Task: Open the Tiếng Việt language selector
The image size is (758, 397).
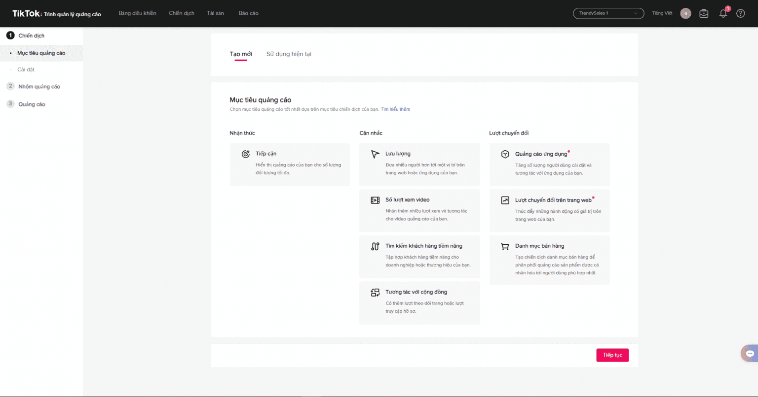Action: (662, 13)
